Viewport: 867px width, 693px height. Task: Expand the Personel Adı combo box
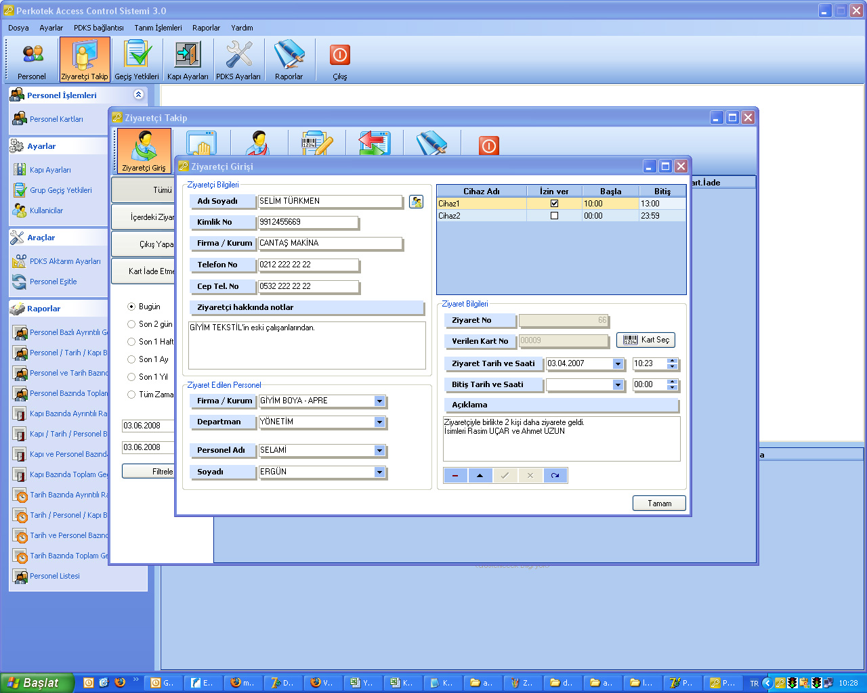click(x=379, y=451)
